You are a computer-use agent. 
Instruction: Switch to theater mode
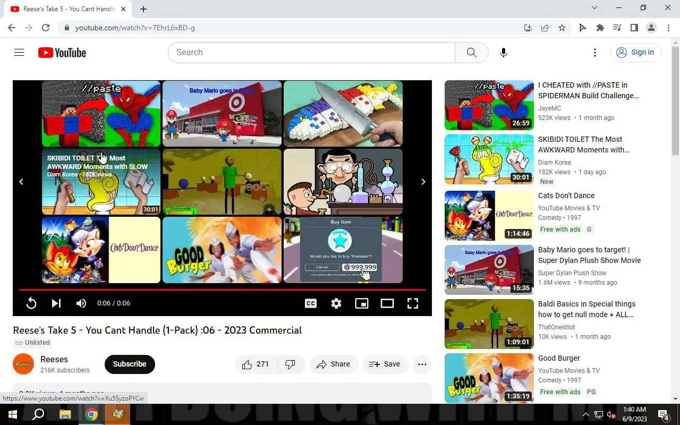(387, 303)
